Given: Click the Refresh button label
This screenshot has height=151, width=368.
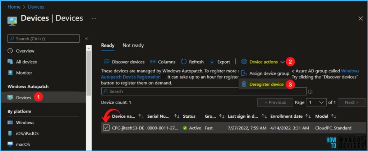Looking at the screenshot, I should pos(197,62).
